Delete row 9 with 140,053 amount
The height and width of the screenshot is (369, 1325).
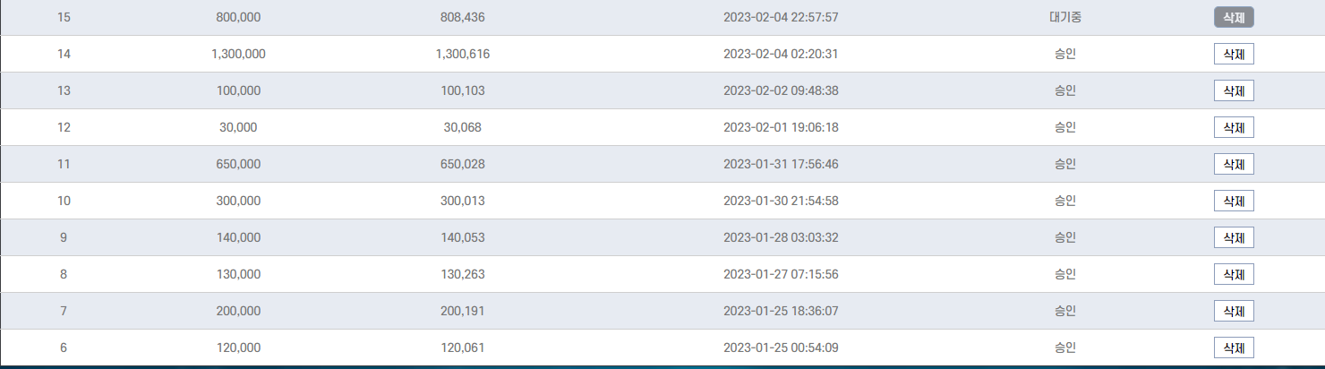click(1234, 237)
